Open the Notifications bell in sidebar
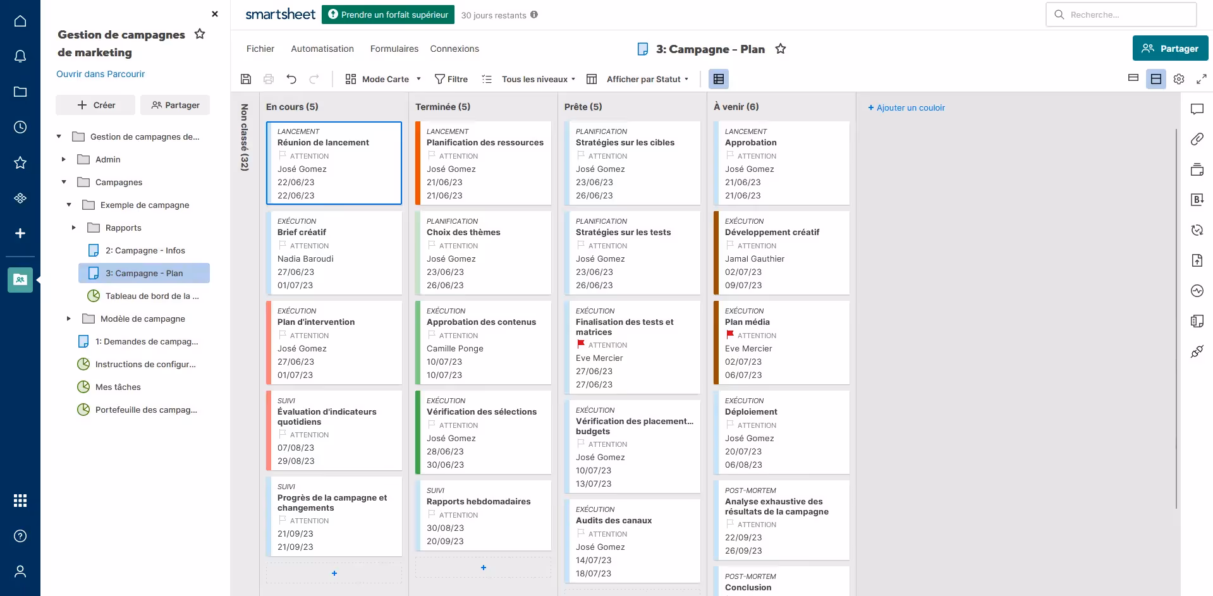Image resolution: width=1213 pixels, height=596 pixels. pos(20,56)
